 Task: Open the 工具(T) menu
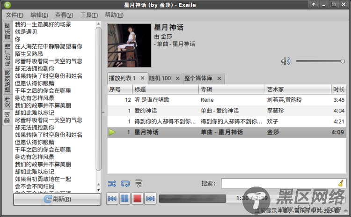[x=89, y=15]
